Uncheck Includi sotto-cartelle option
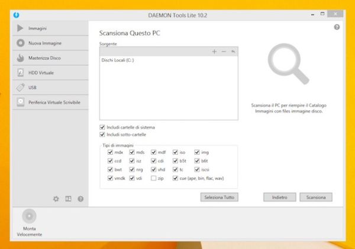Viewport: 355px width, 249px height. click(x=102, y=135)
